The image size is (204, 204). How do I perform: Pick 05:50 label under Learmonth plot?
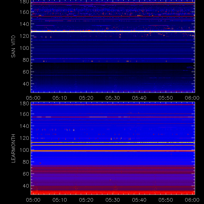[x=165, y=200]
